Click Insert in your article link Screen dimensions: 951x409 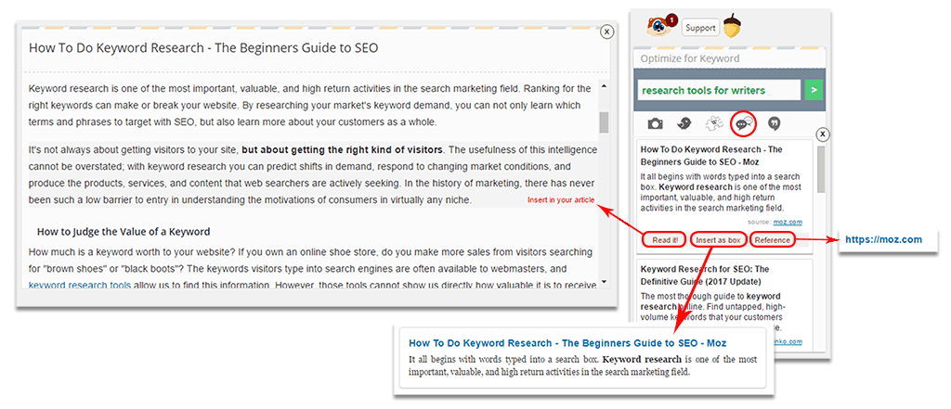click(561, 200)
